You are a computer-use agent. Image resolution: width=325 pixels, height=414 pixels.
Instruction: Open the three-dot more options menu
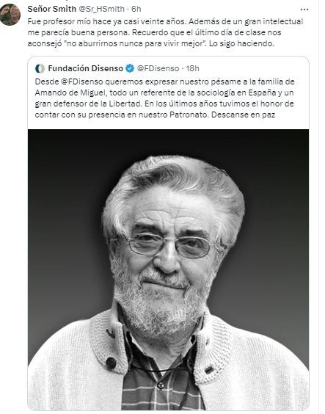tap(304, 10)
